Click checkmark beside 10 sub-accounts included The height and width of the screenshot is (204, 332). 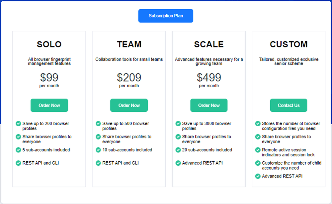click(x=98, y=150)
